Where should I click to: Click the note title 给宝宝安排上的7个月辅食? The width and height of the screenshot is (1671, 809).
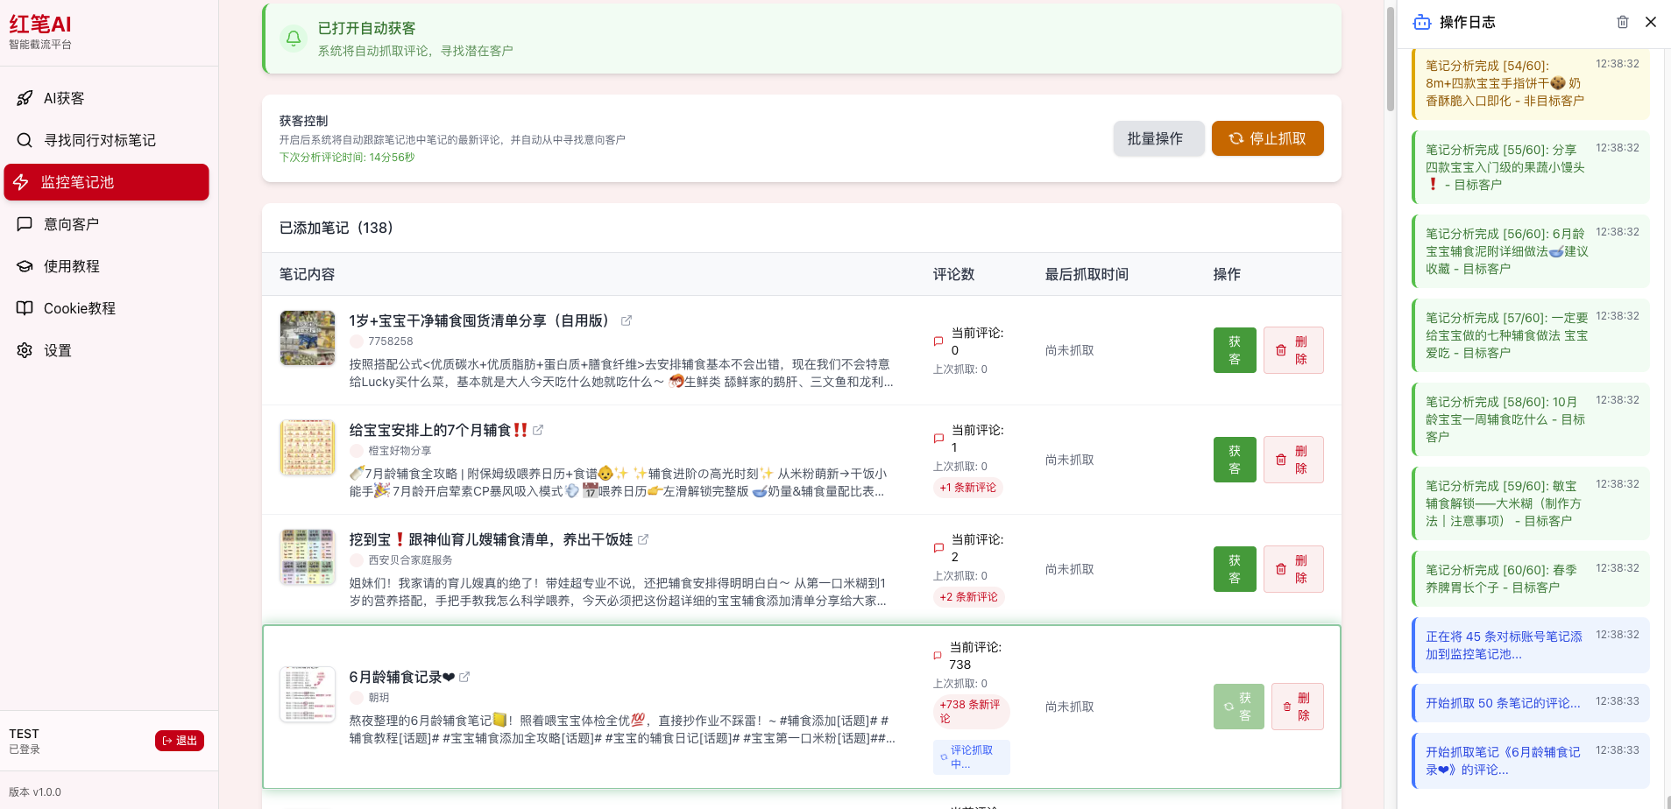pyautogui.click(x=438, y=430)
